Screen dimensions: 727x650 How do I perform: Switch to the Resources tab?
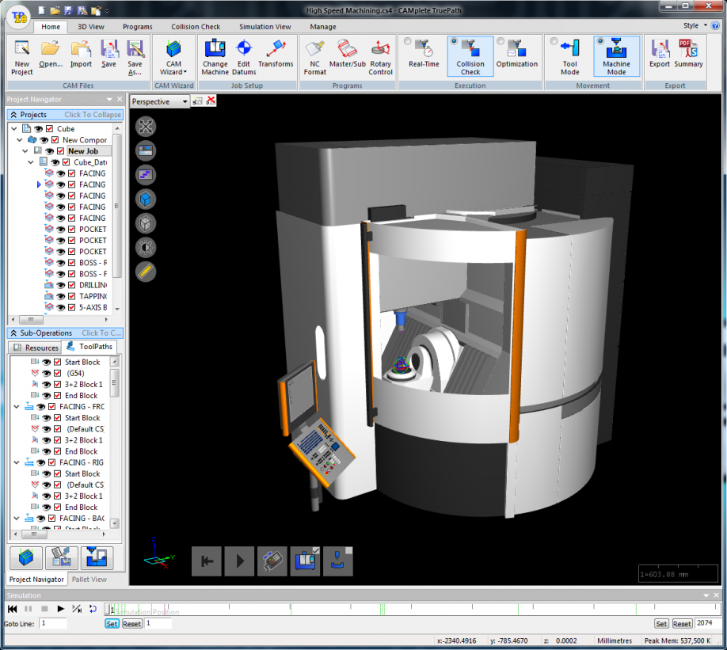(36, 348)
